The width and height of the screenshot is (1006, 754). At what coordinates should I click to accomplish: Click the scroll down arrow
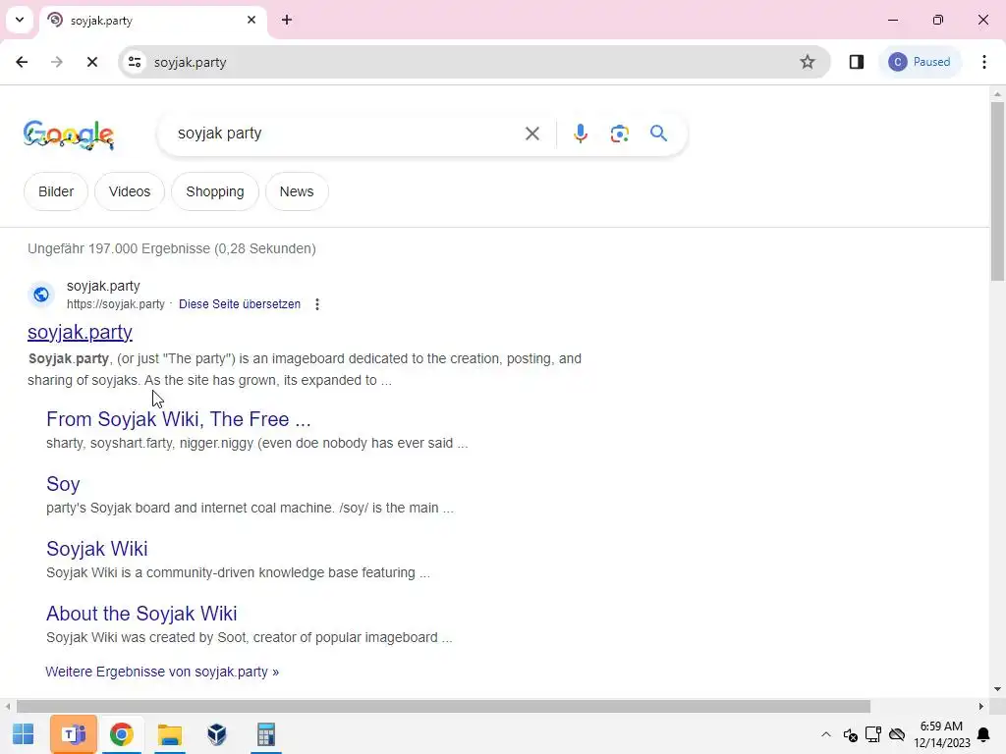(997, 689)
